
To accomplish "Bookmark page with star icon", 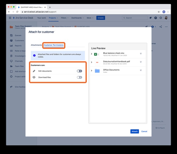I will pyautogui.click(x=158, y=12).
